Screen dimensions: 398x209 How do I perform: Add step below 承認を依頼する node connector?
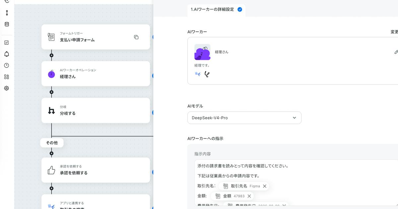51,188
